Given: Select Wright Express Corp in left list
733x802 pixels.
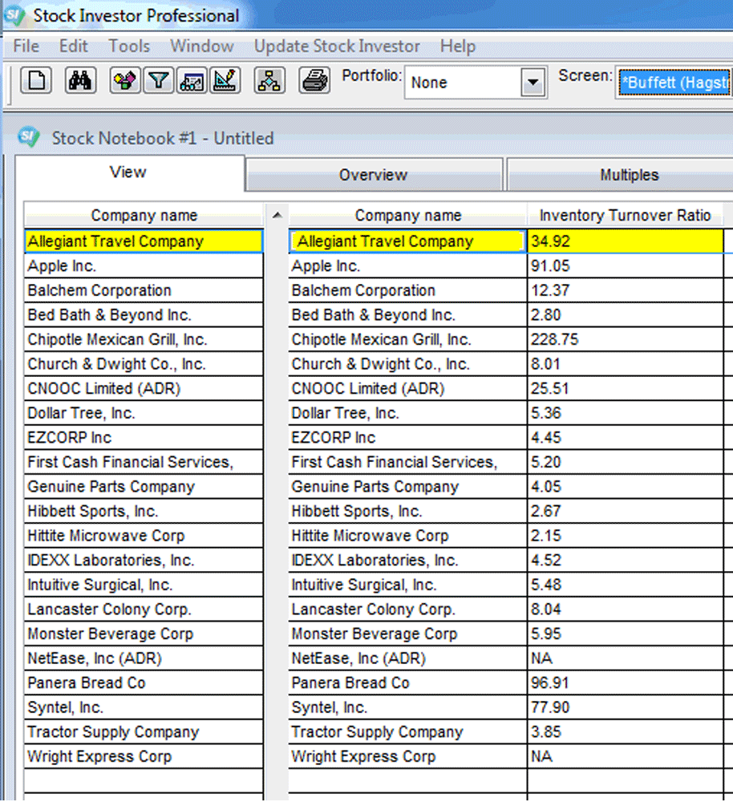Looking at the screenshot, I should point(144,757).
